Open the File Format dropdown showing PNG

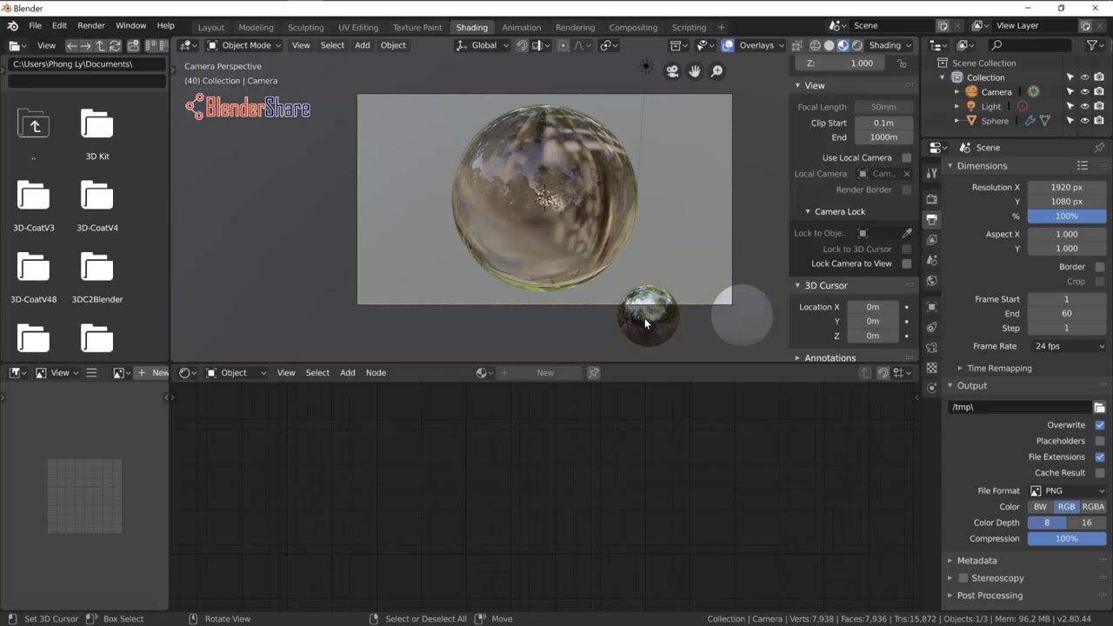[1067, 490]
